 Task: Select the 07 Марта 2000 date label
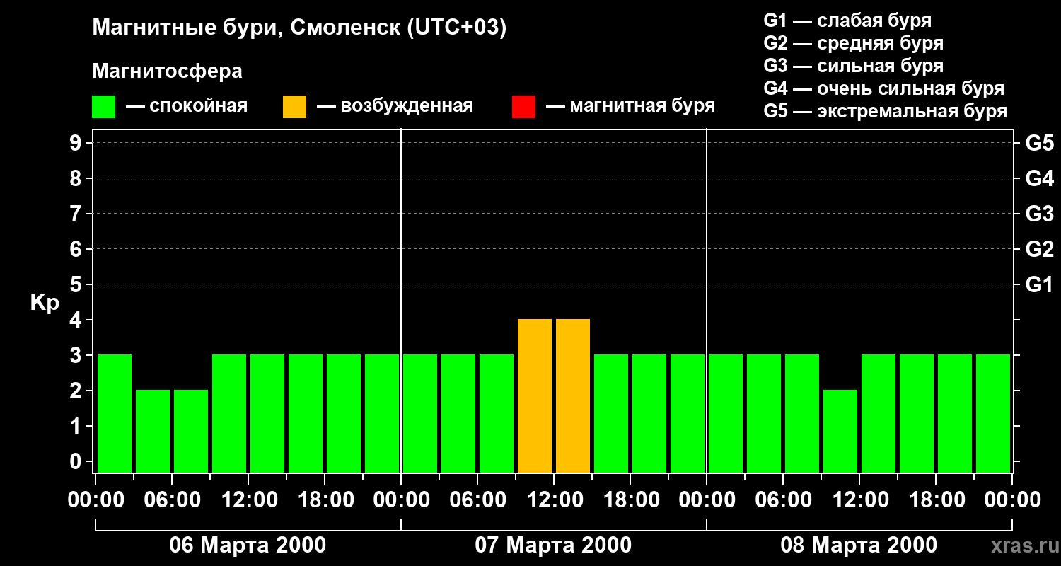tap(553, 545)
